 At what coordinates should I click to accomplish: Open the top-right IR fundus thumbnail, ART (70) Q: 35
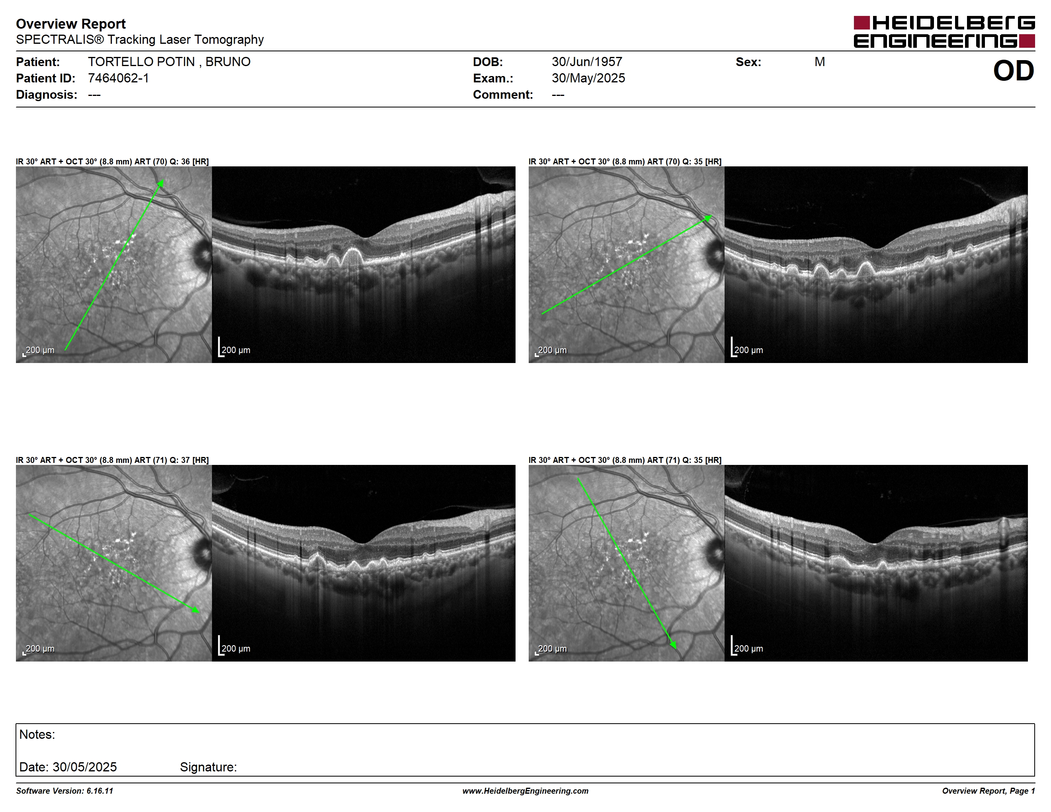626,265
